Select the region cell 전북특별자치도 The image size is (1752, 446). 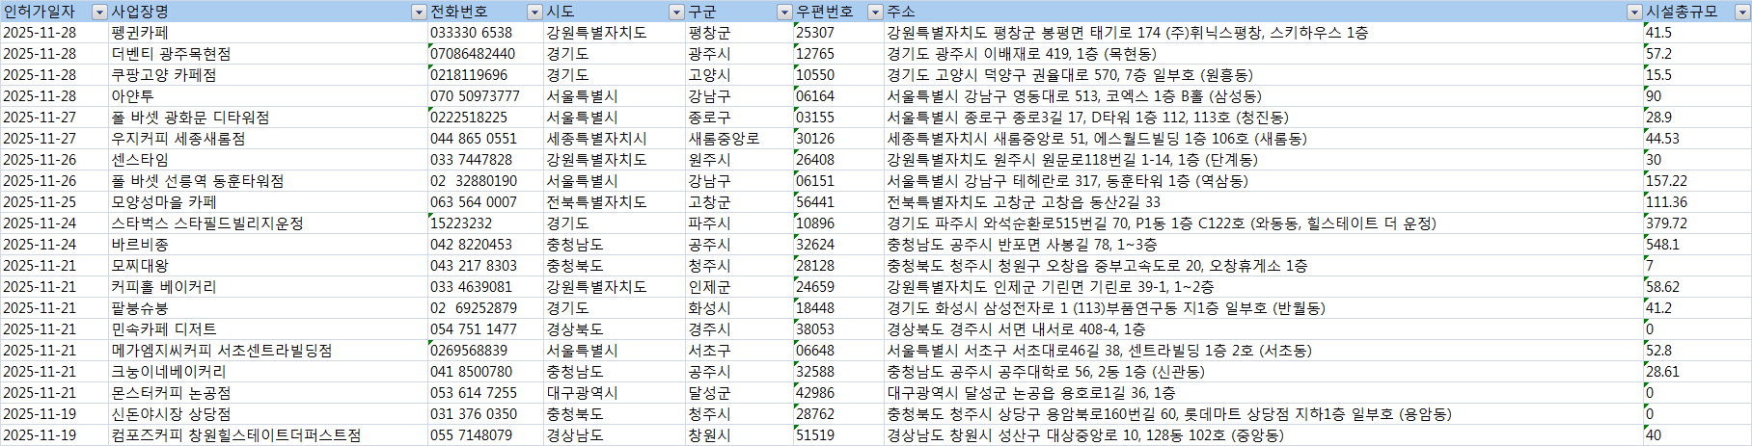click(614, 202)
